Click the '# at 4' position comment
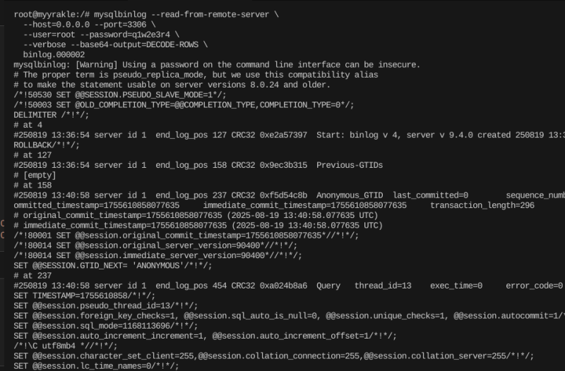The height and width of the screenshot is (371, 565). tap(28, 125)
